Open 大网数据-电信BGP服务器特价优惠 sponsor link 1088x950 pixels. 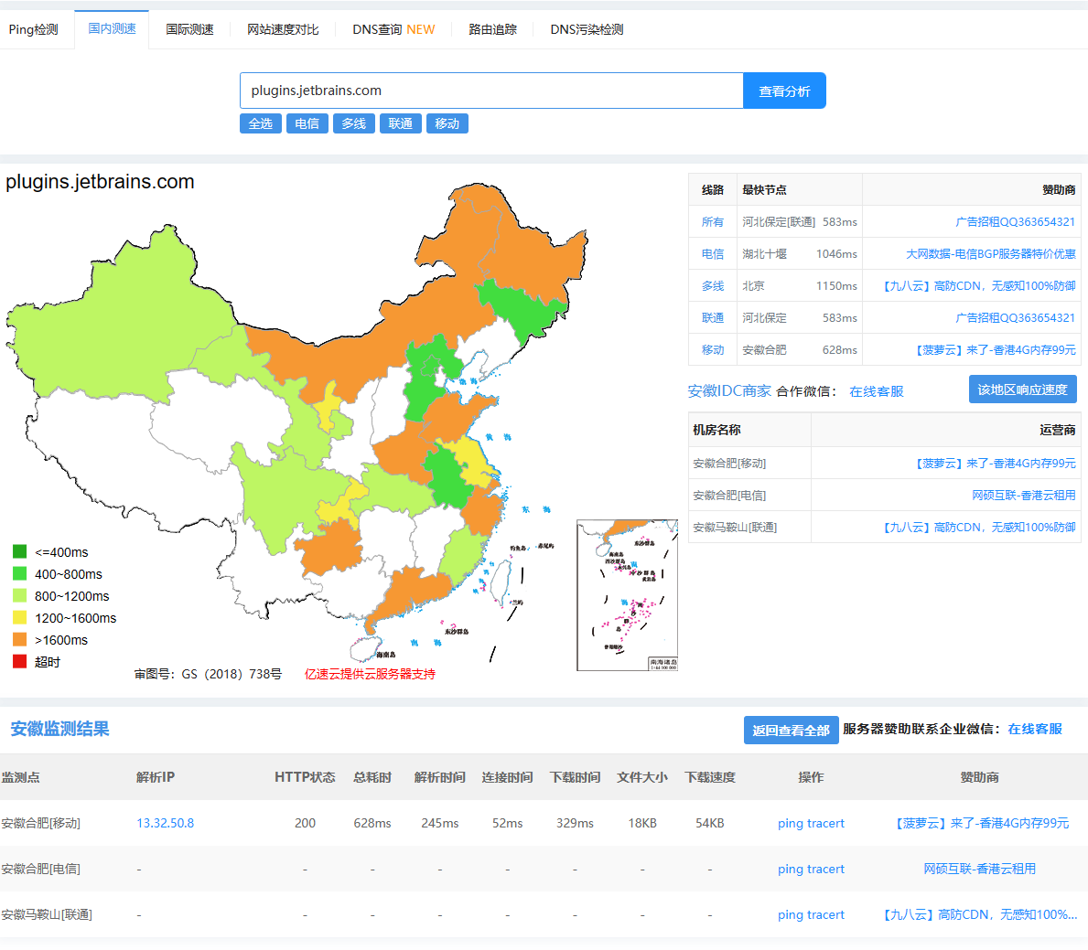point(990,254)
